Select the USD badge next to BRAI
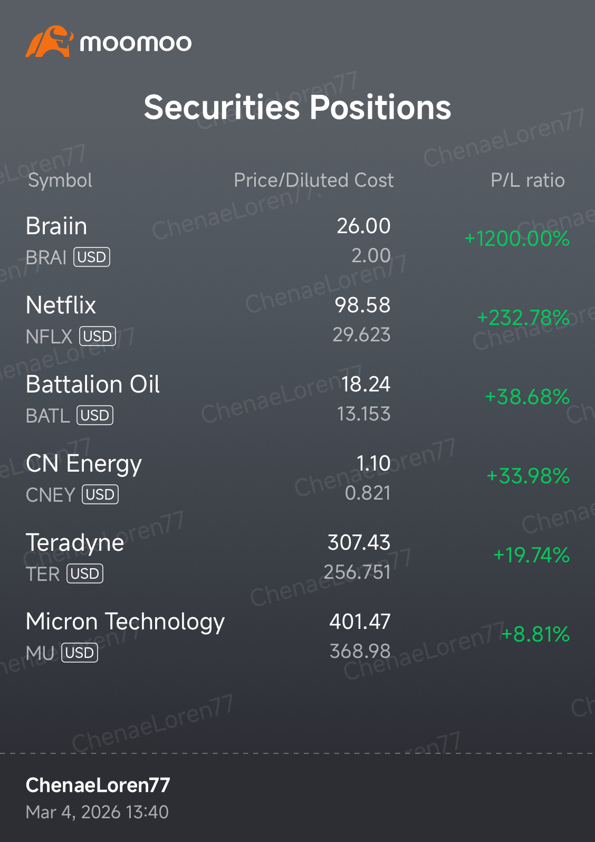Image resolution: width=595 pixels, height=842 pixels. pyautogui.click(x=92, y=257)
